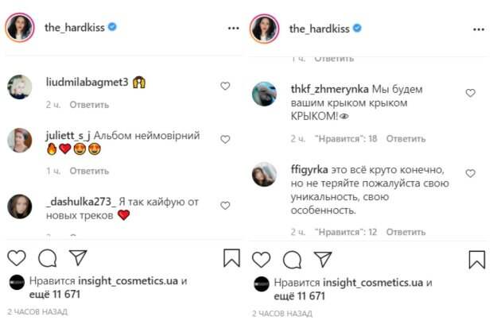Open ffigyrka's profile picture

264,174
